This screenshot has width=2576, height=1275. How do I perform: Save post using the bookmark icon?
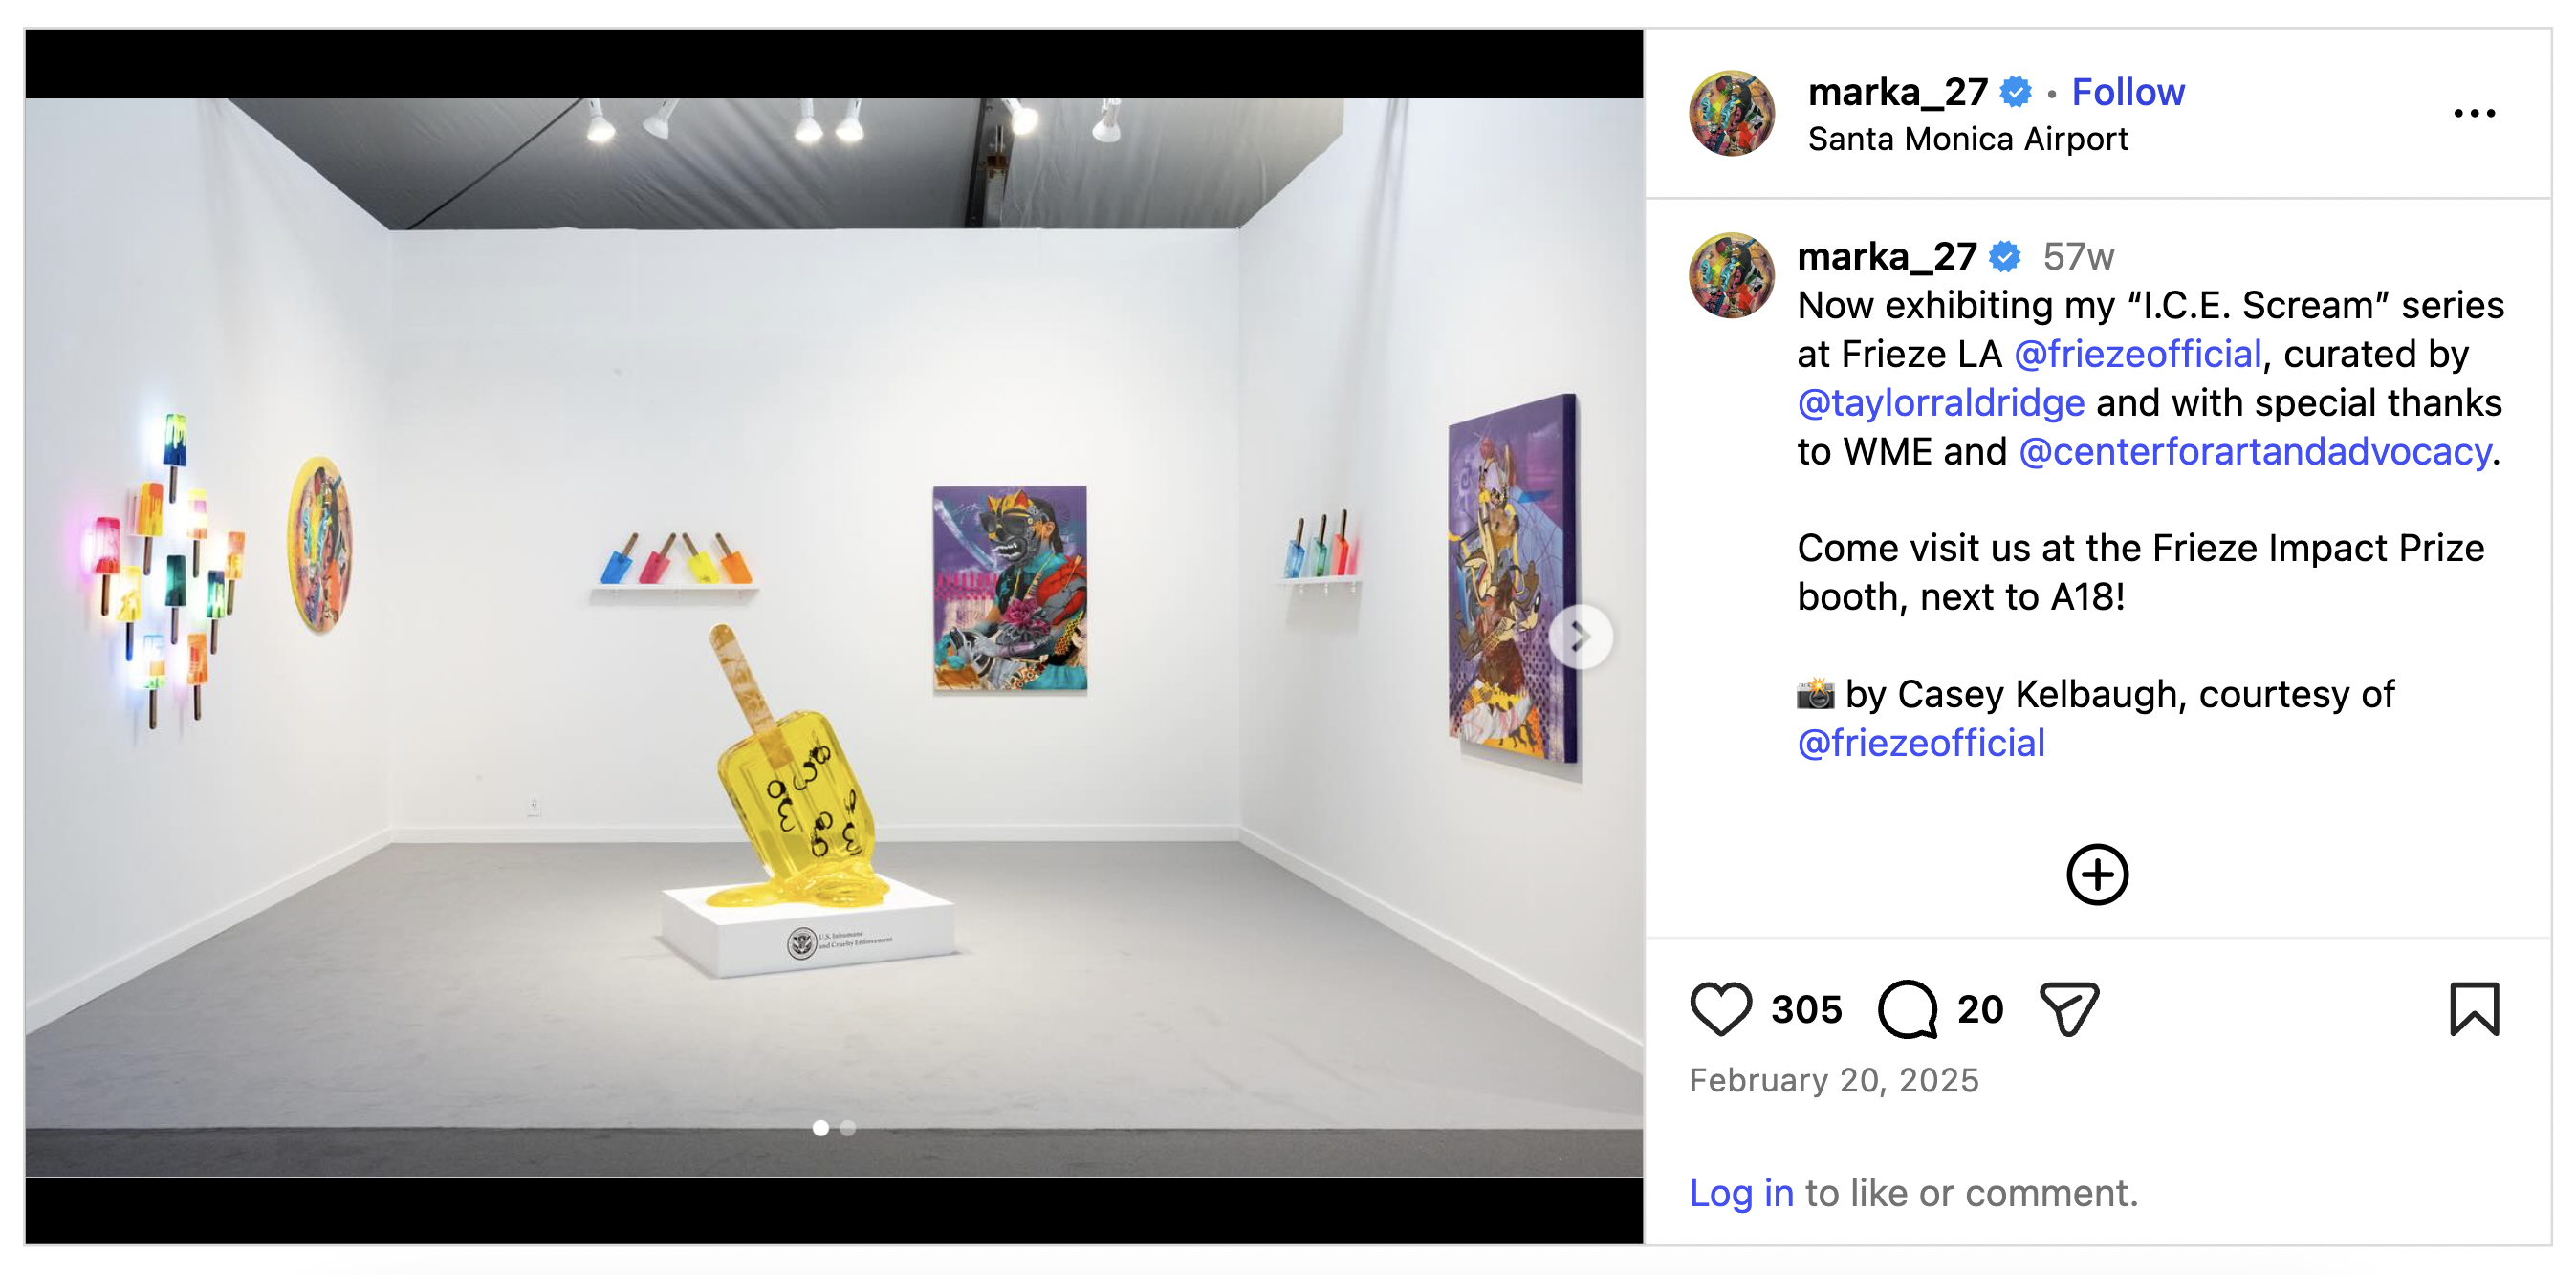[2474, 1008]
